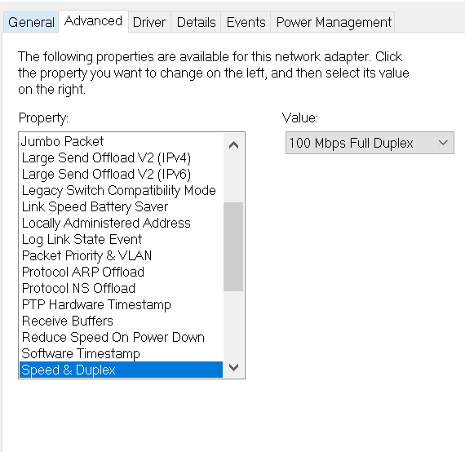The width and height of the screenshot is (465, 452).
Task: Select Jumbo Packet property
Action: (121, 141)
